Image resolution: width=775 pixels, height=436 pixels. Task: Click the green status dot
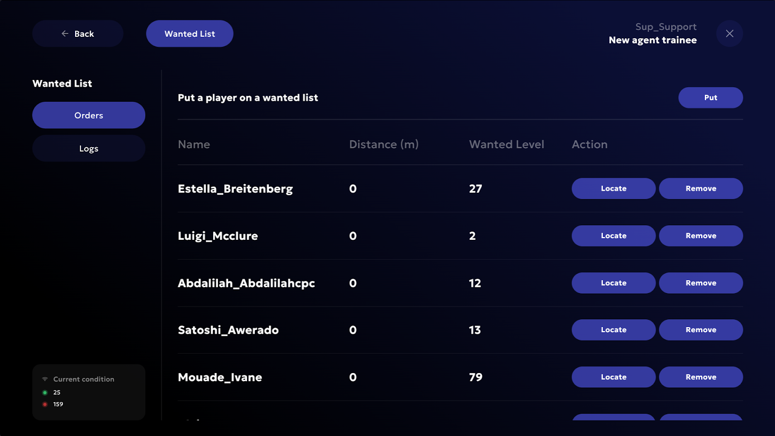45,392
